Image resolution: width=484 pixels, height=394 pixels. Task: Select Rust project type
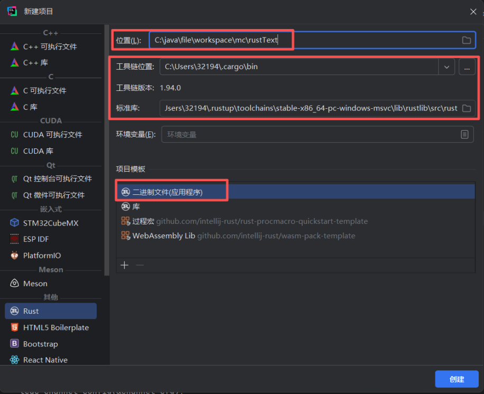tap(51, 311)
